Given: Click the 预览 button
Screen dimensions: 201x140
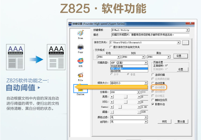Looking at the screenshot, I should pos(164,122).
